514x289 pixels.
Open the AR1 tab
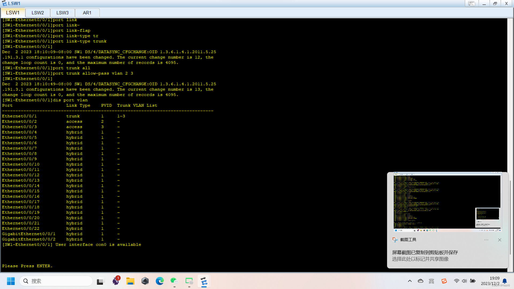tap(87, 13)
